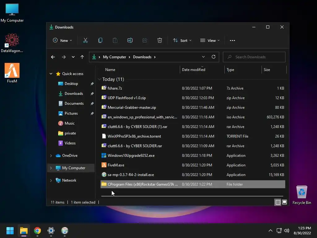Click the Search Downloads field

(254, 57)
